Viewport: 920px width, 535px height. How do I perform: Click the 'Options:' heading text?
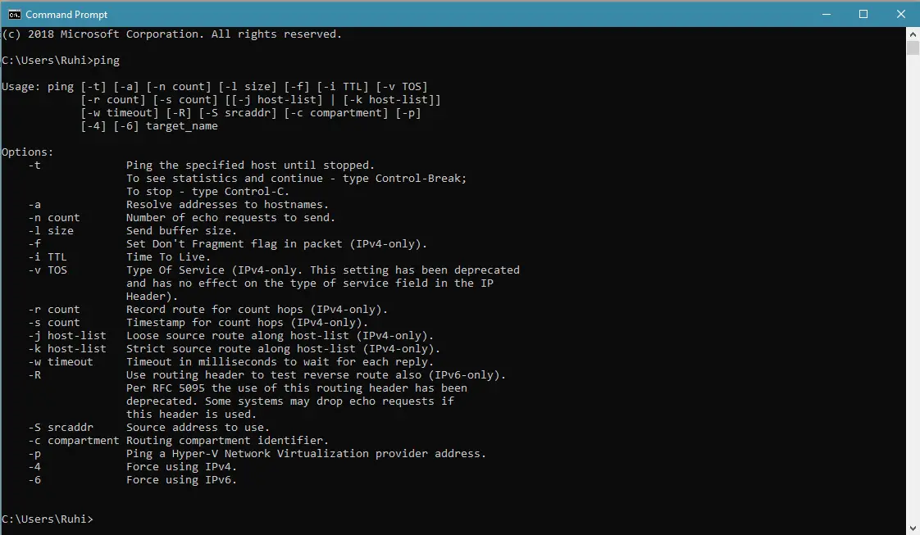point(27,152)
